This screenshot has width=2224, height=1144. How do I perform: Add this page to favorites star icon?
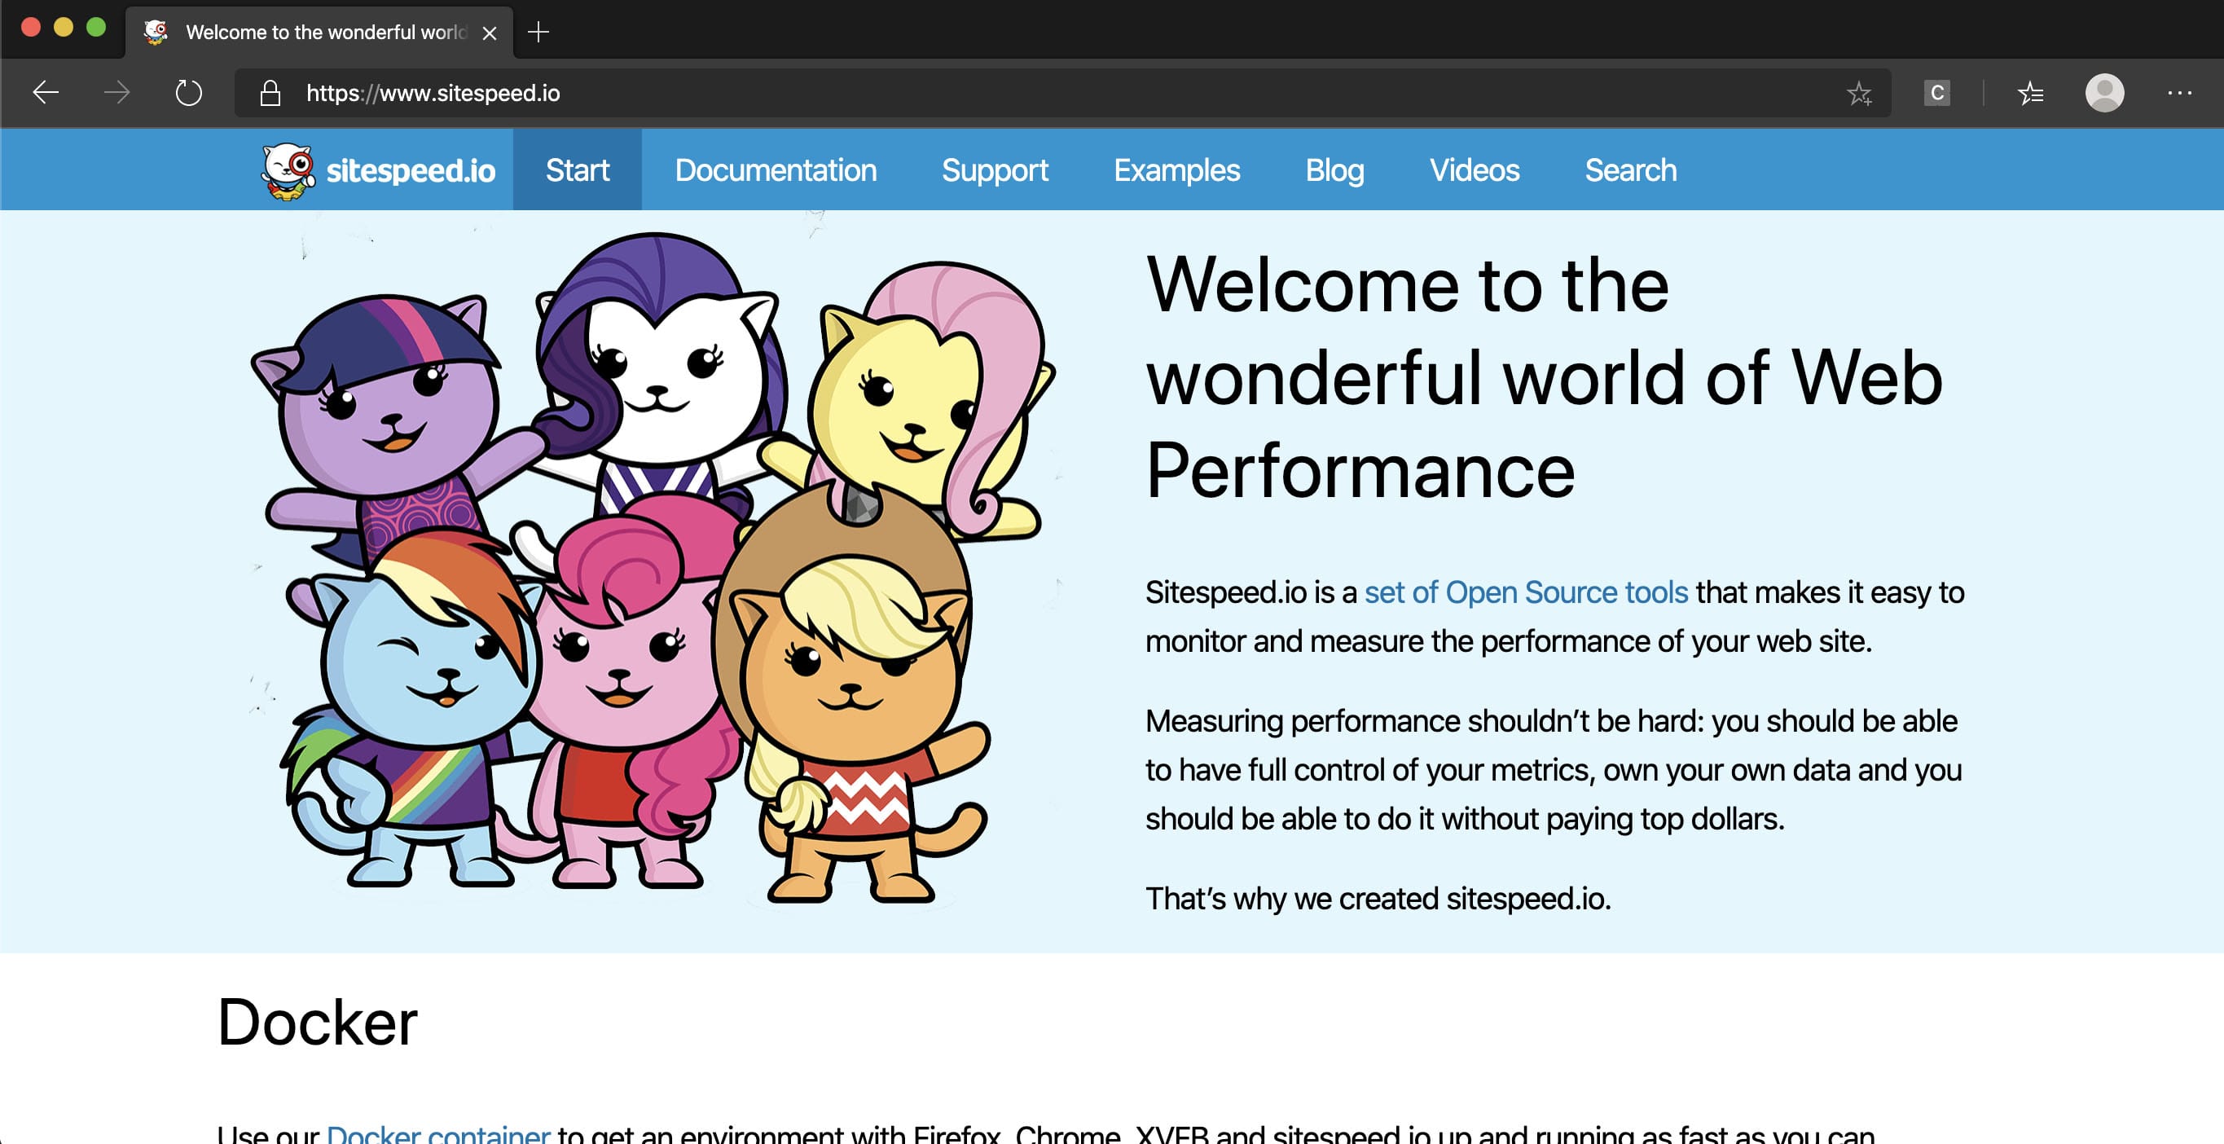[x=1859, y=92]
